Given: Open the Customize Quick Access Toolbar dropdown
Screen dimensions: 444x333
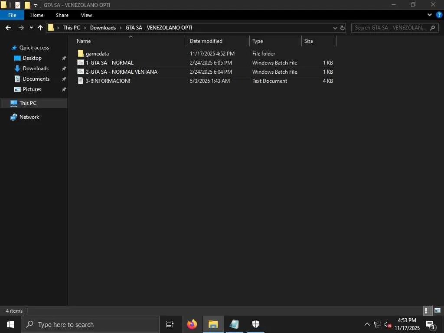Looking at the screenshot, I should click(x=36, y=5).
